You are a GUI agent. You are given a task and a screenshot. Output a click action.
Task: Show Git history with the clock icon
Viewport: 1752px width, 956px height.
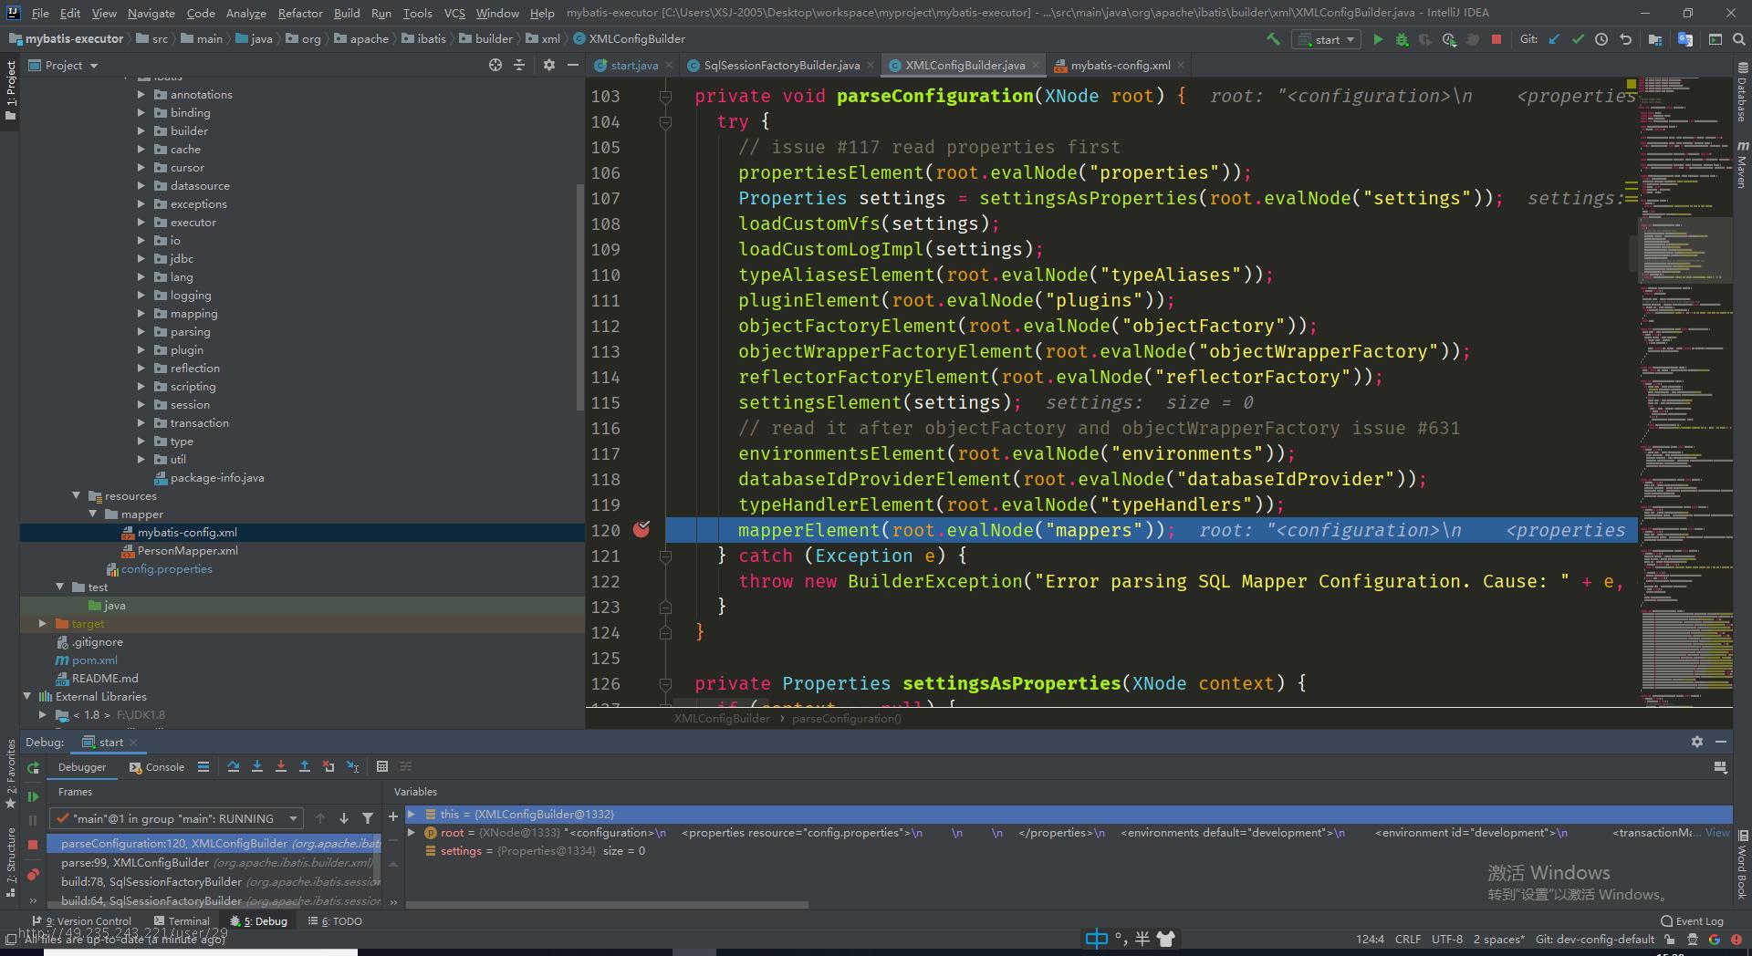[x=1601, y=39]
